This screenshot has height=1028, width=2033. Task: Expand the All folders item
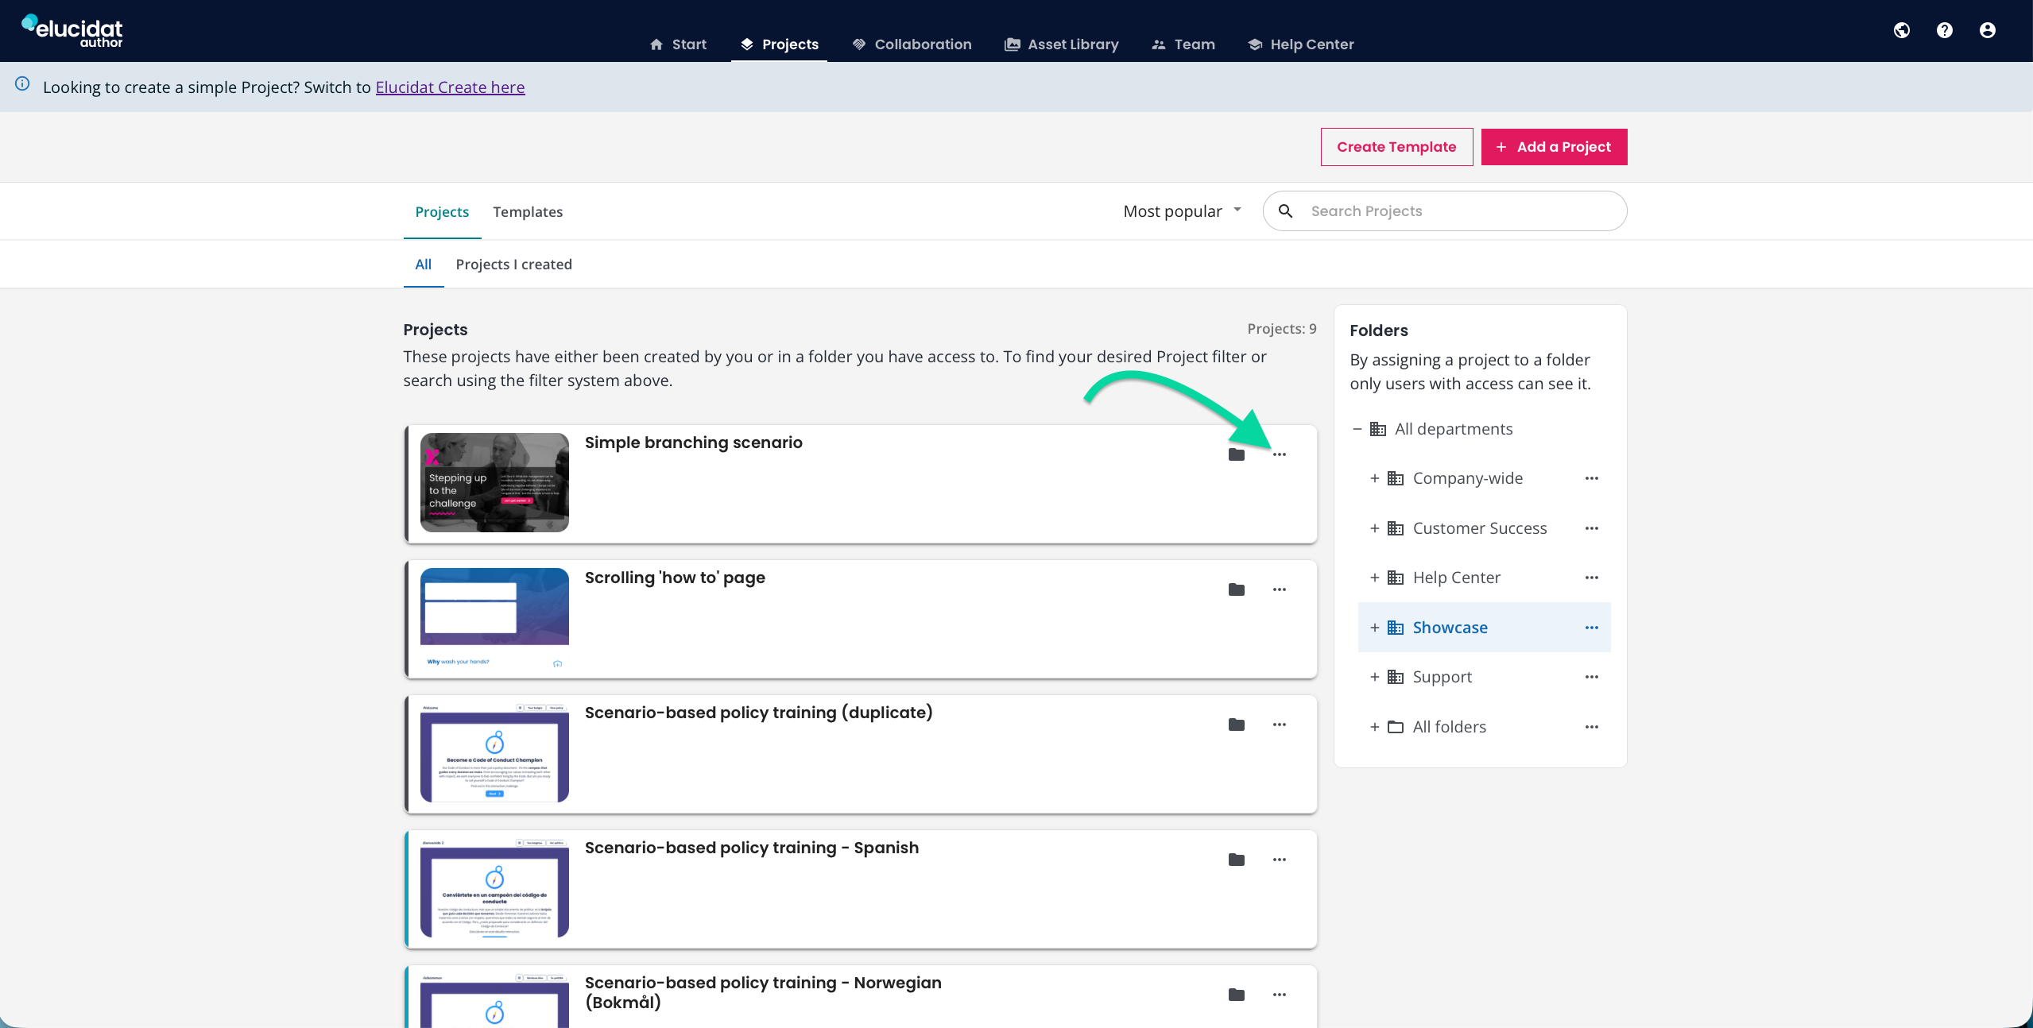(x=1374, y=727)
